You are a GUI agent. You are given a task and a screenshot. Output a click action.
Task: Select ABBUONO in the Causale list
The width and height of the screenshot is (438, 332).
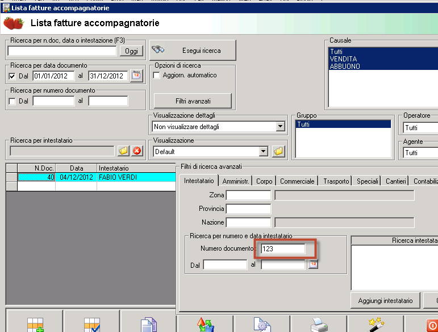pos(383,67)
